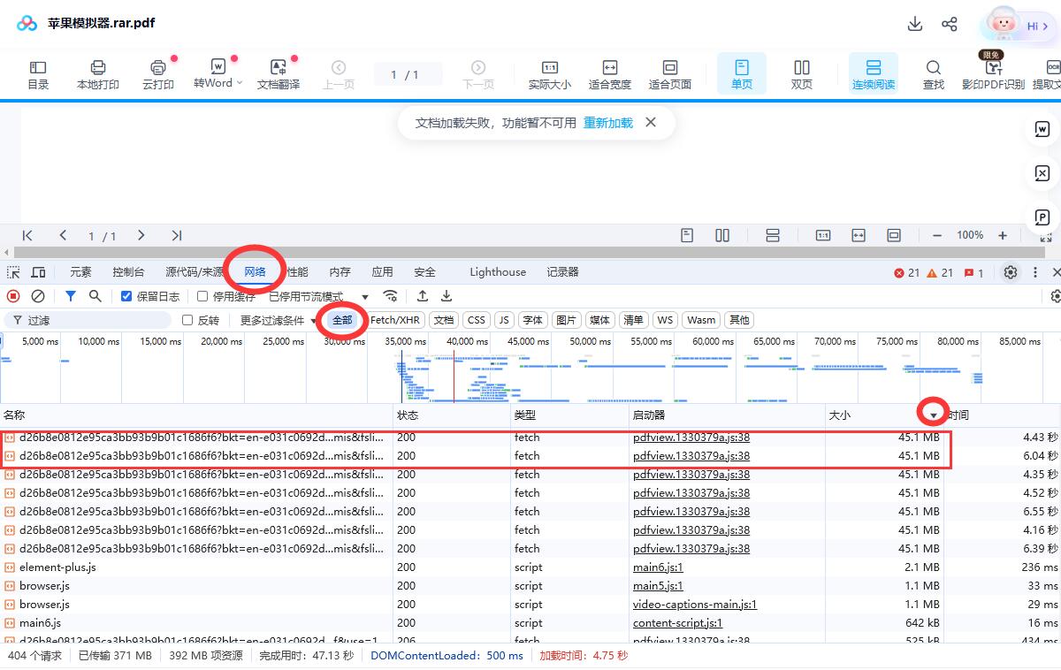Click zoom in plus beside 100%
The height and width of the screenshot is (670, 1061).
coord(1003,235)
